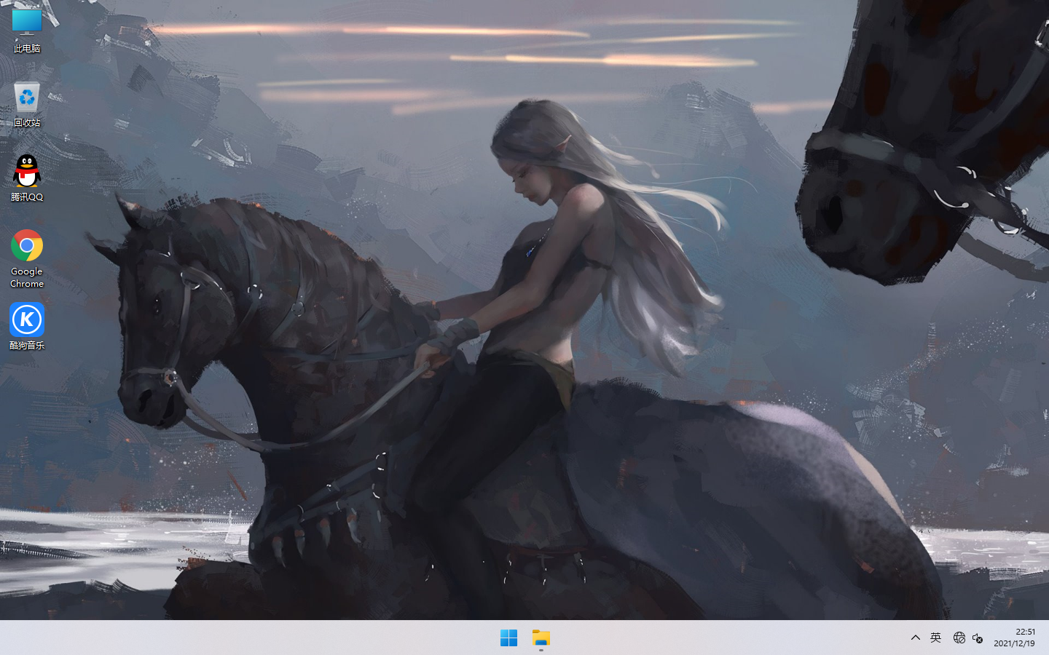Viewport: 1049px width, 655px height.
Task: Open 酷狗音乐 music player icon
Action: [x=27, y=327]
